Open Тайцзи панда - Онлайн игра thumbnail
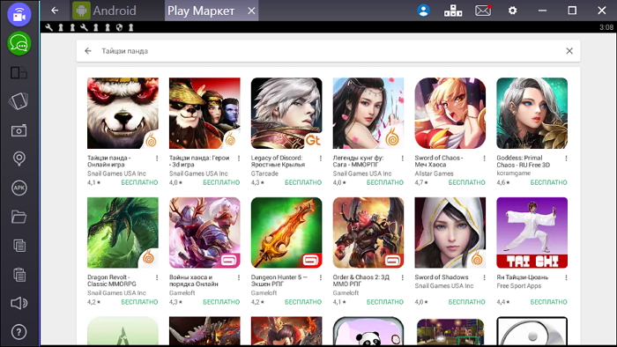617x347 pixels. (x=123, y=114)
